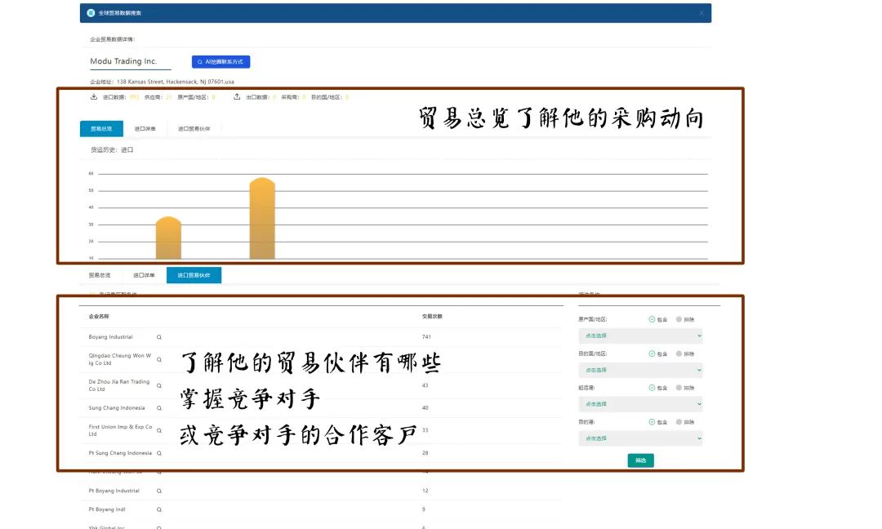882x529 pixels.
Task: Switch to the upper 进口详单 tab
Action: [x=145, y=129]
